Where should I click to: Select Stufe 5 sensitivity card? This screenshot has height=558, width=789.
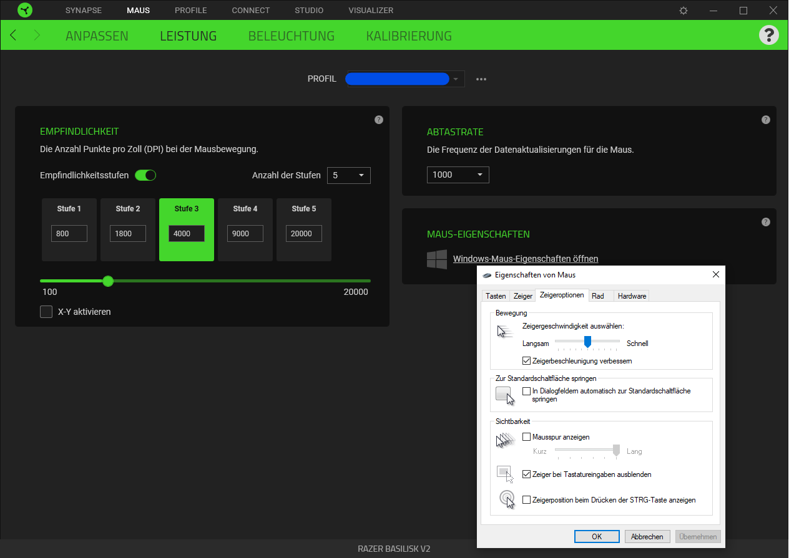click(x=304, y=229)
